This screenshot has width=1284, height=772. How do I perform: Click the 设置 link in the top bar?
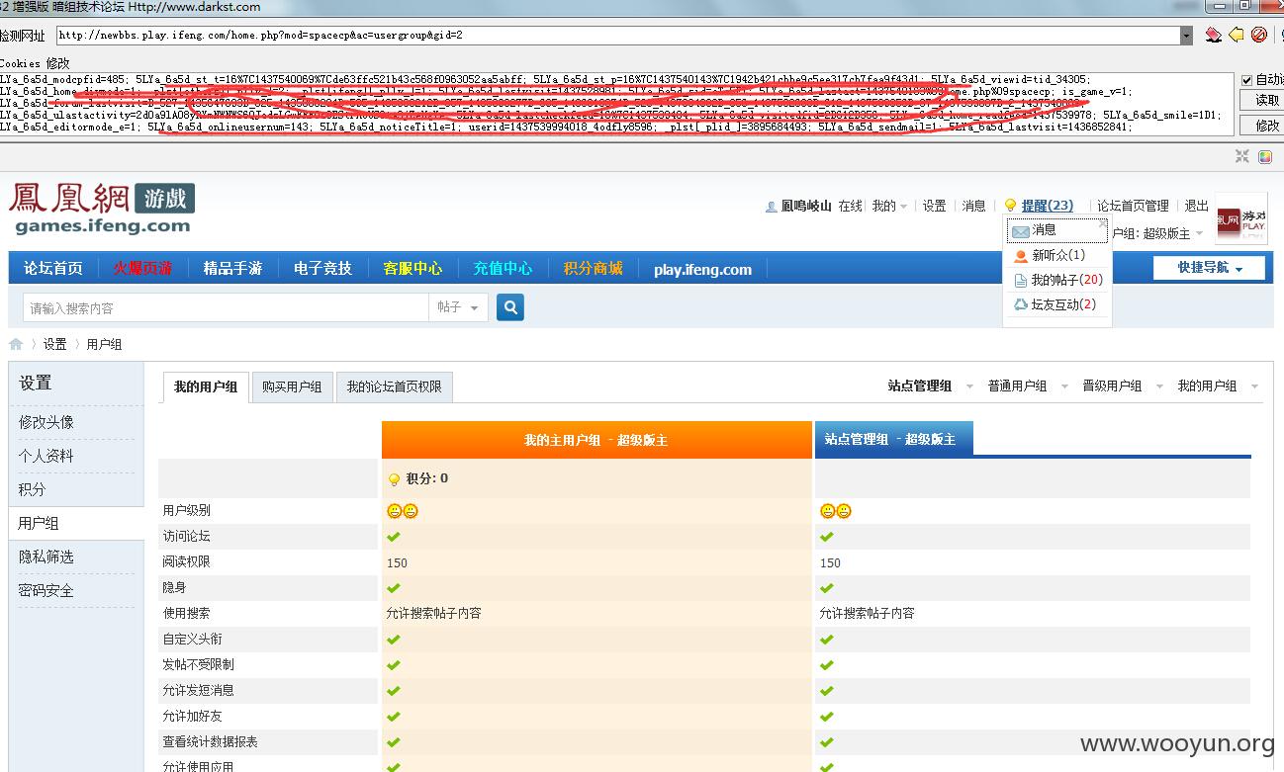[x=935, y=206]
